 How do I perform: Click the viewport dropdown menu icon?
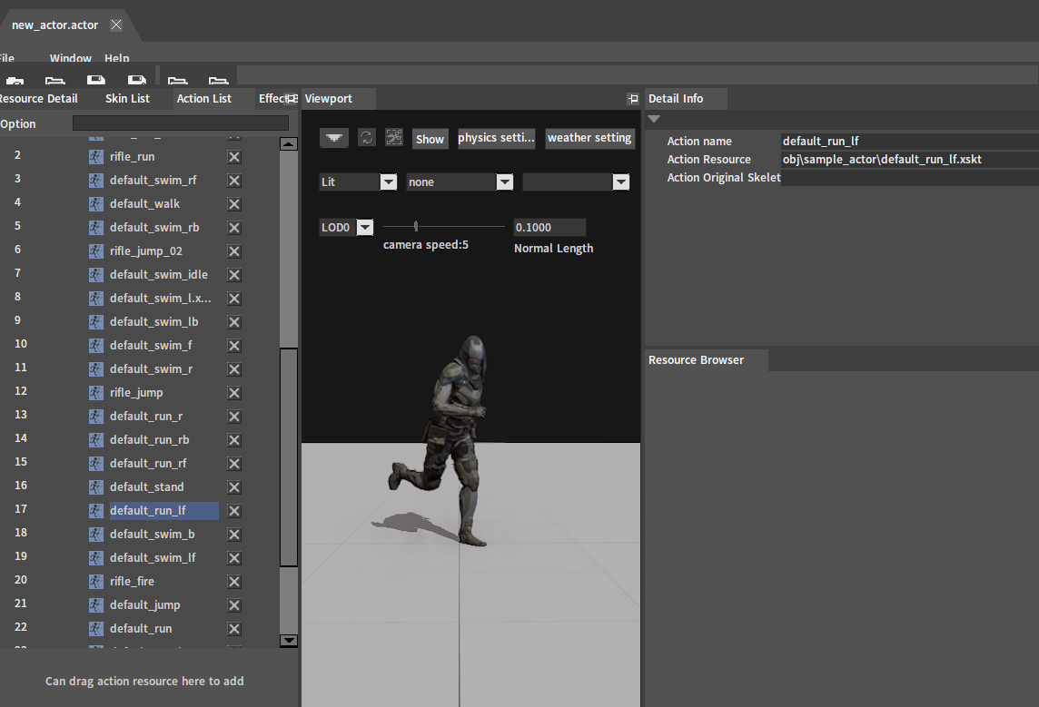click(334, 138)
